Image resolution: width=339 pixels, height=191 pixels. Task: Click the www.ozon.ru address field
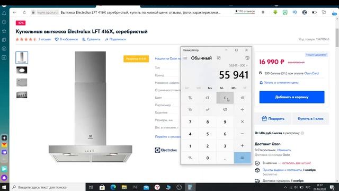(47, 12)
